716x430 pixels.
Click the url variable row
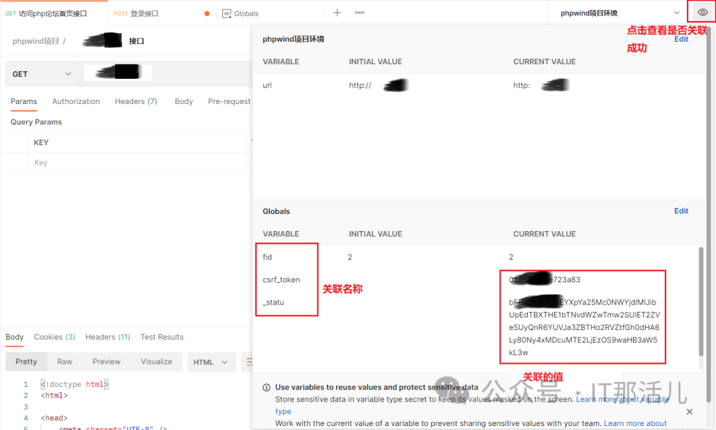click(x=479, y=85)
